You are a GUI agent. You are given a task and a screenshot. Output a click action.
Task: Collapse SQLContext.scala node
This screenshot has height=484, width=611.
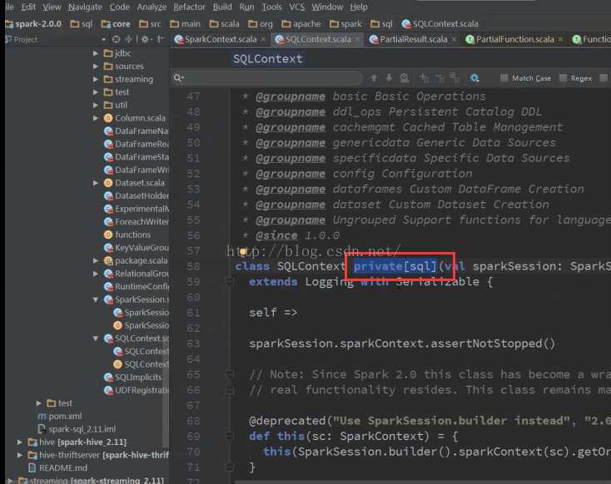click(96, 338)
